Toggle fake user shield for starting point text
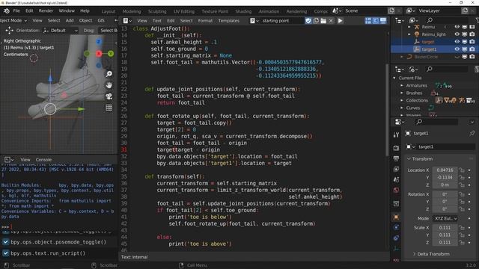Image resolution: width=479 pixels, height=269 pixels. pos(308,21)
